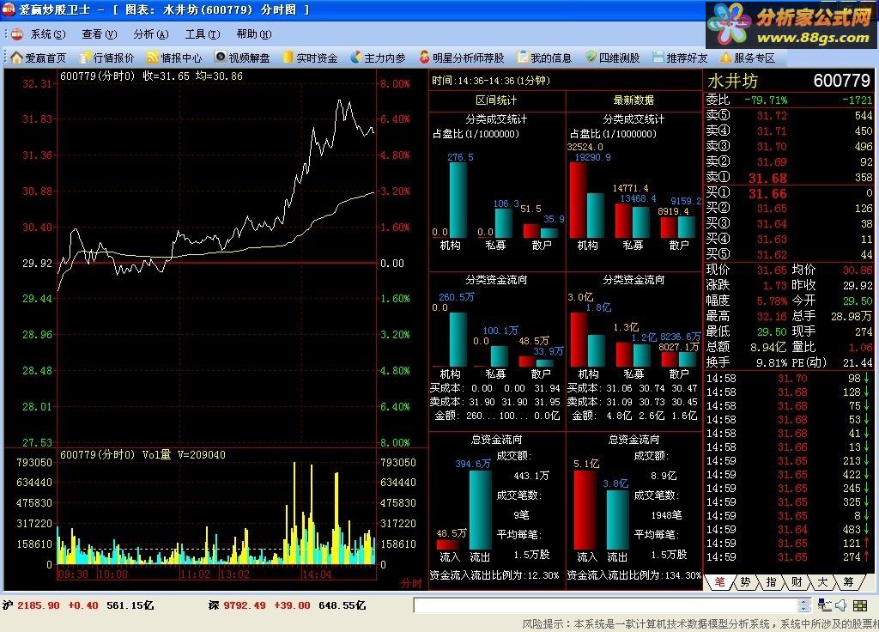879x632 pixels.
Task: Click the 总额 8.94亿 value
Action: click(x=768, y=348)
